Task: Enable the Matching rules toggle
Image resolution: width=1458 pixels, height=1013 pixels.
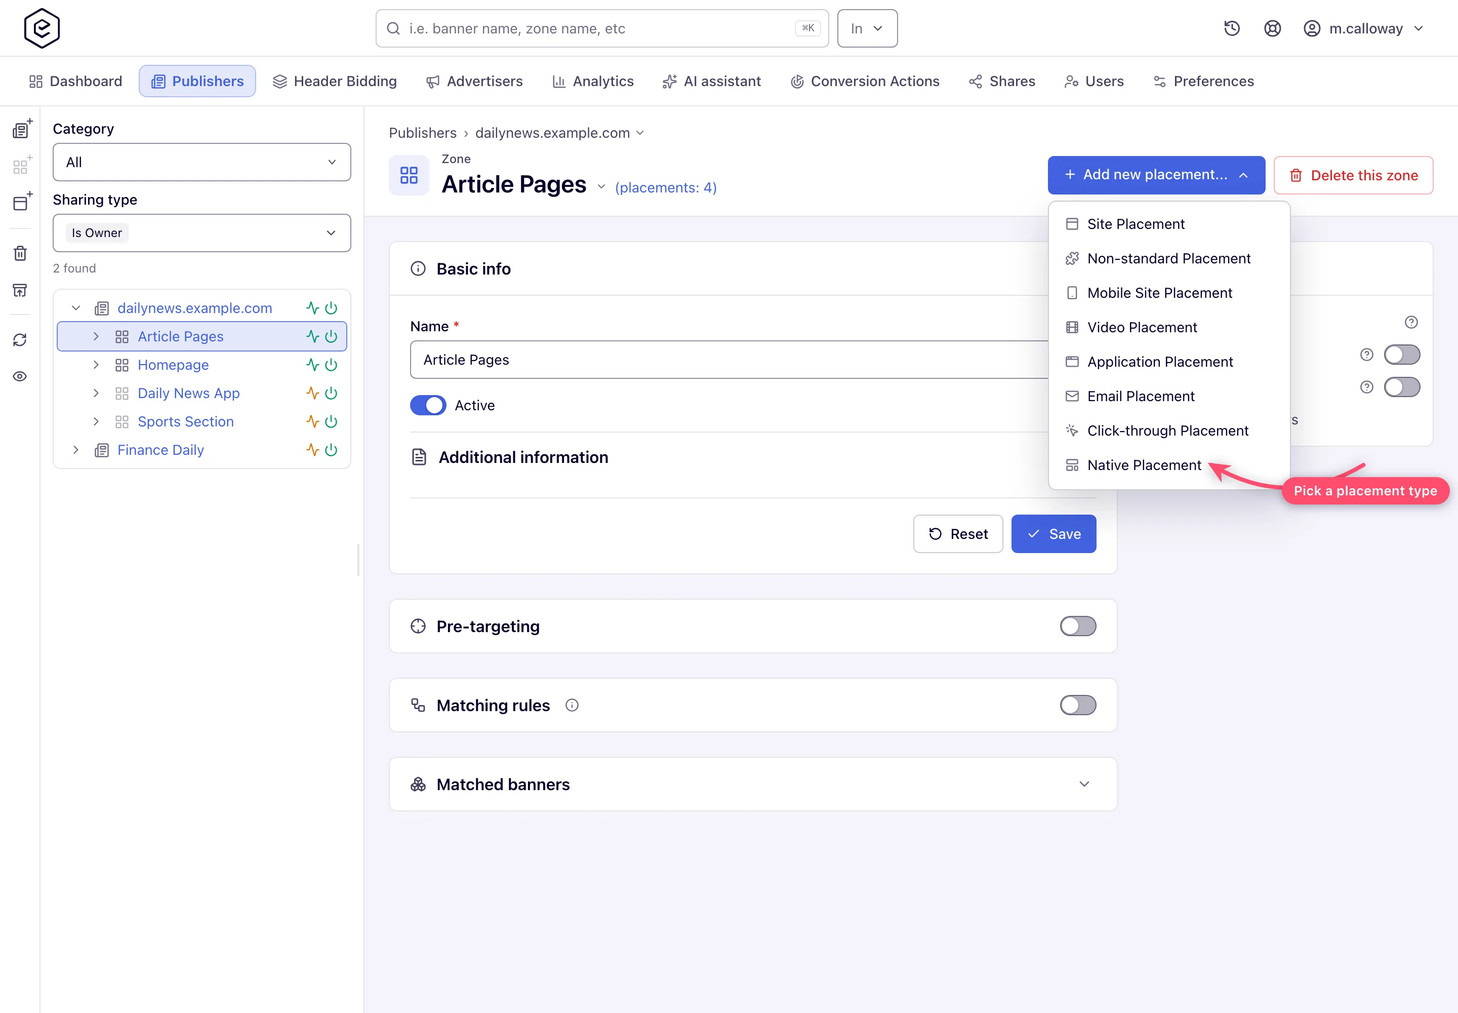Action: coord(1078,705)
